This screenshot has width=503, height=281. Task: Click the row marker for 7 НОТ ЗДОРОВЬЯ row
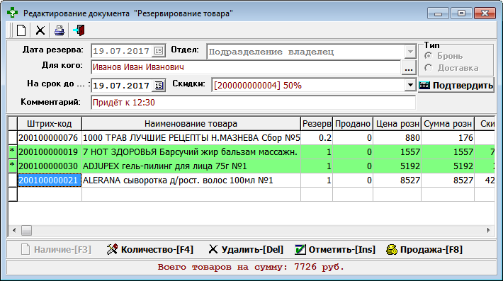pyautogui.click(x=13, y=152)
